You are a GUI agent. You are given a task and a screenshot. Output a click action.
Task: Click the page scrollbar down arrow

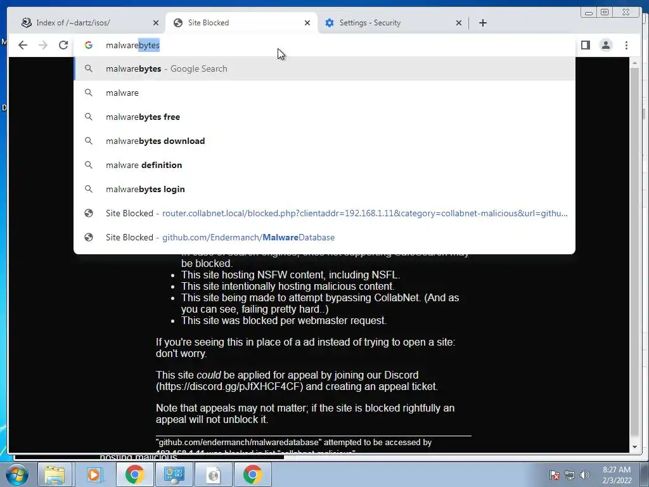(x=634, y=447)
